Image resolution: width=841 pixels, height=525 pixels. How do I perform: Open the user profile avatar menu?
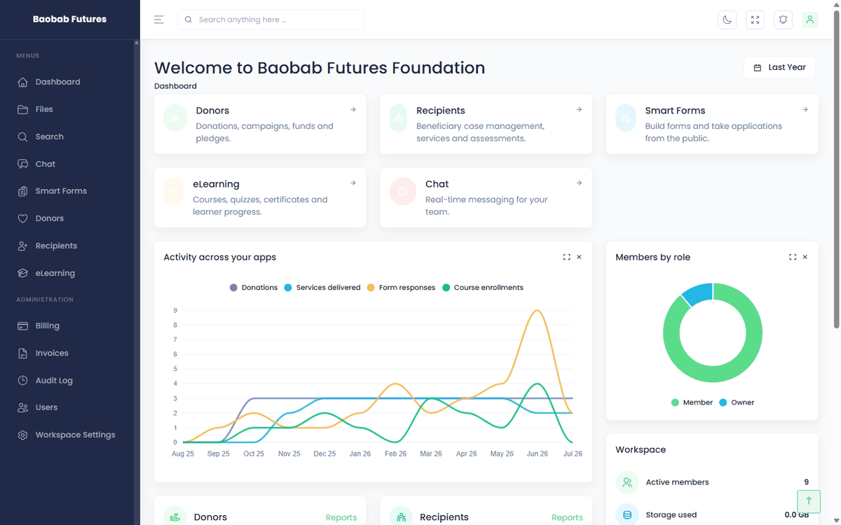810,20
